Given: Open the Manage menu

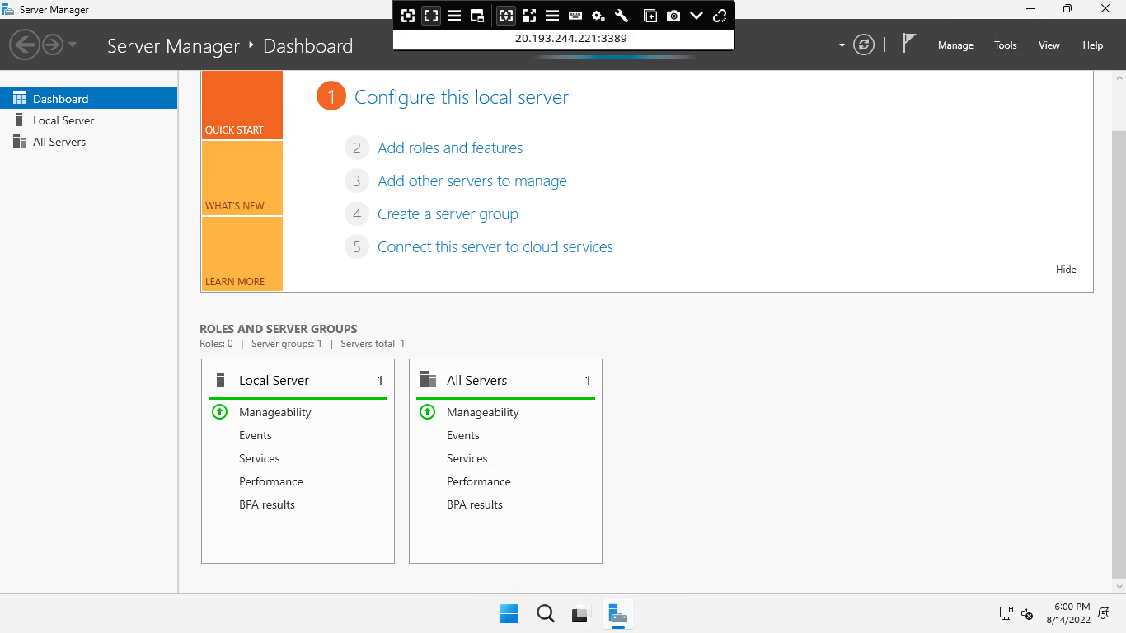Looking at the screenshot, I should click(955, 45).
